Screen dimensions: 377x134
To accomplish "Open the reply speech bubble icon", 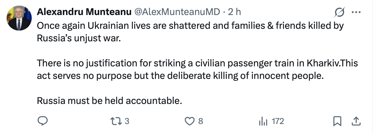I will click(x=42, y=121).
